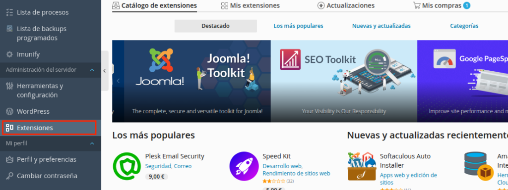Image resolution: width=508 pixels, height=190 pixels.
Task: Open the Imunify gear icon entry
Action: [x=10, y=54]
